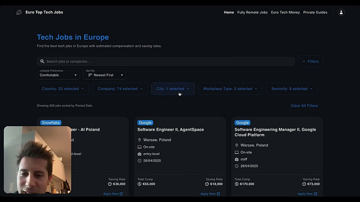This screenshot has width=360, height=202.
Task: Apply Now on the Snowflake job card
Action: point(113,194)
